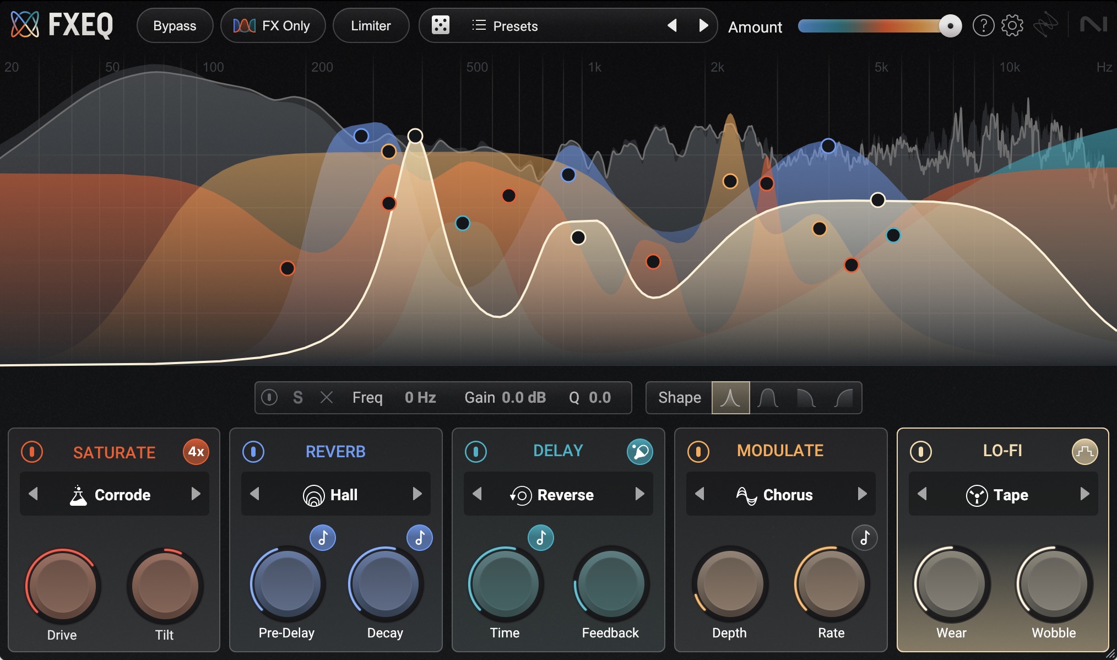
Task: Click the ping-pong icon in Delay header
Action: pos(641,452)
